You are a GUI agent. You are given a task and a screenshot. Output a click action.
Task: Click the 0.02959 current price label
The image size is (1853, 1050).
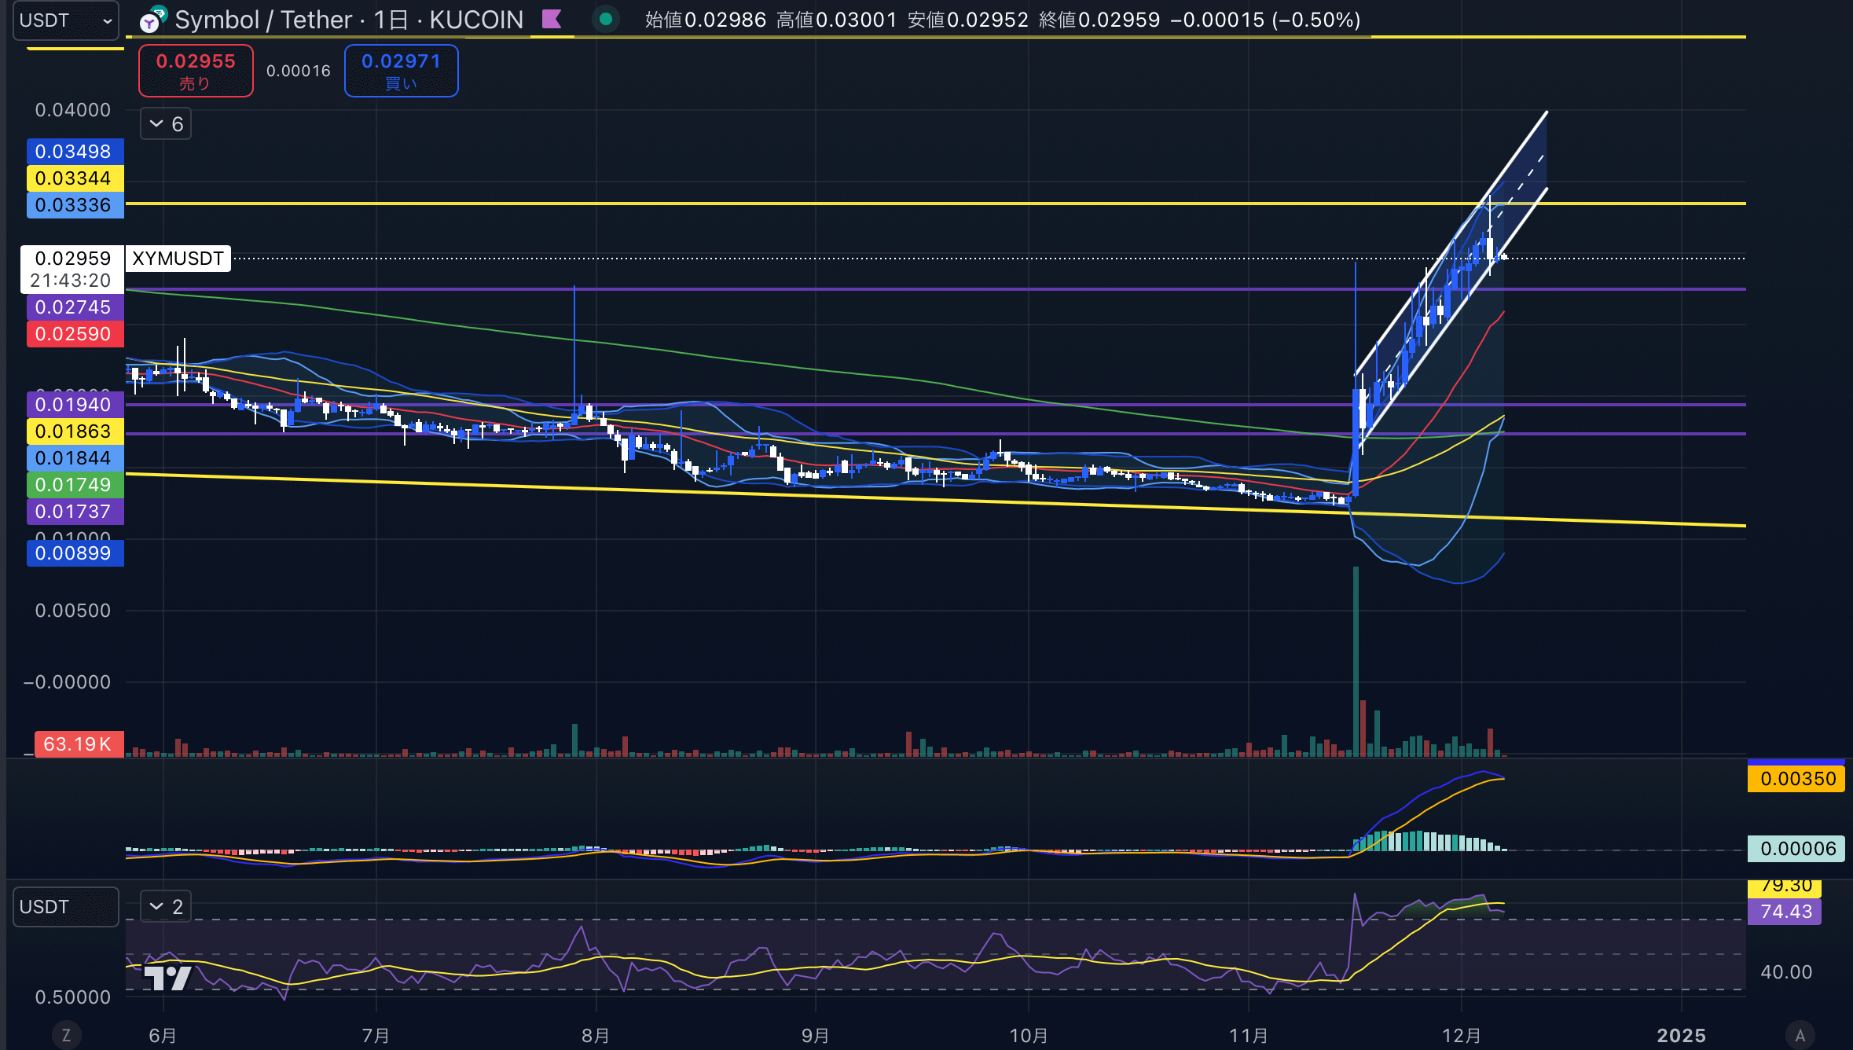[72, 259]
